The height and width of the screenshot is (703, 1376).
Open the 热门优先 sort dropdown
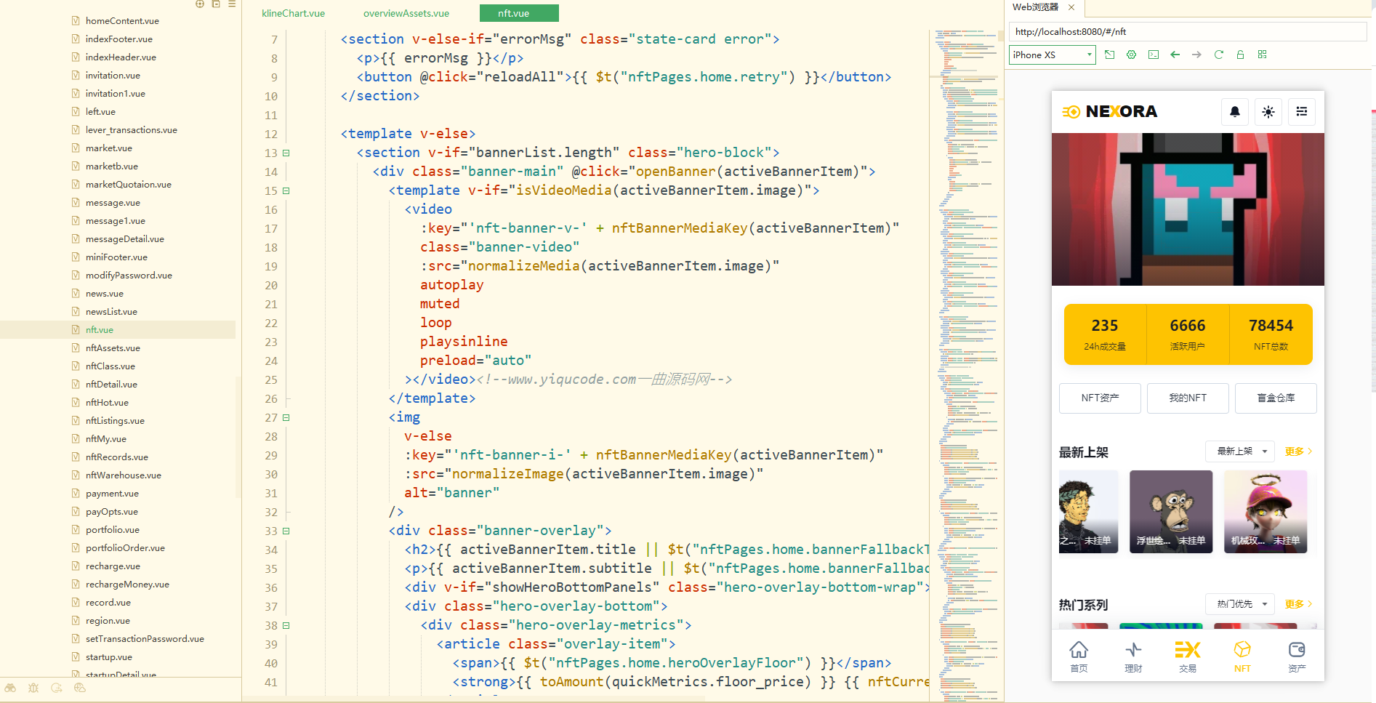(1240, 604)
